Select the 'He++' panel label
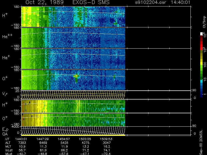The image size is (207, 155). 8,36
